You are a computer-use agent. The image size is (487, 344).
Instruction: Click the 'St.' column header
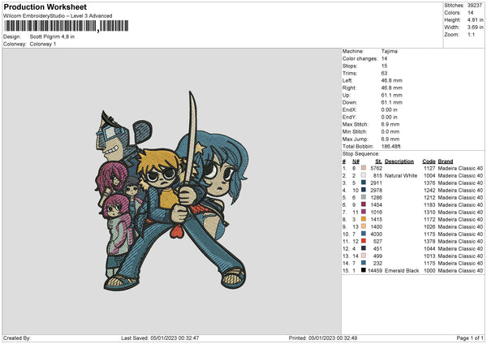coord(378,161)
